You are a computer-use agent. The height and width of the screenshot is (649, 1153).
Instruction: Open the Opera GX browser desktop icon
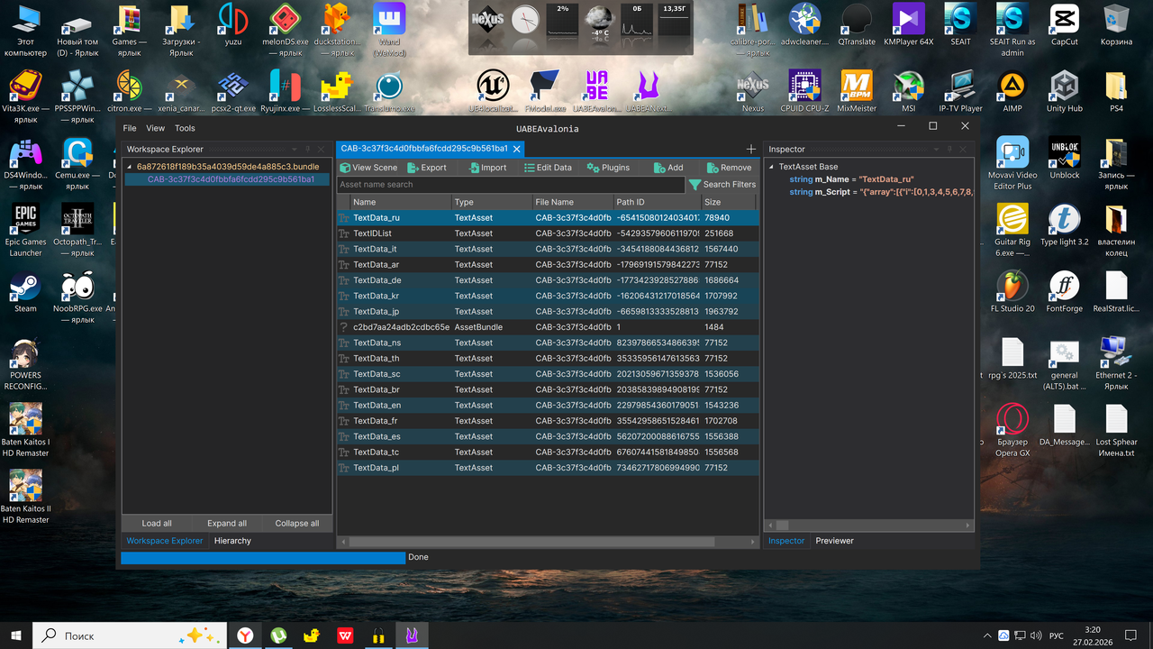tap(1012, 431)
